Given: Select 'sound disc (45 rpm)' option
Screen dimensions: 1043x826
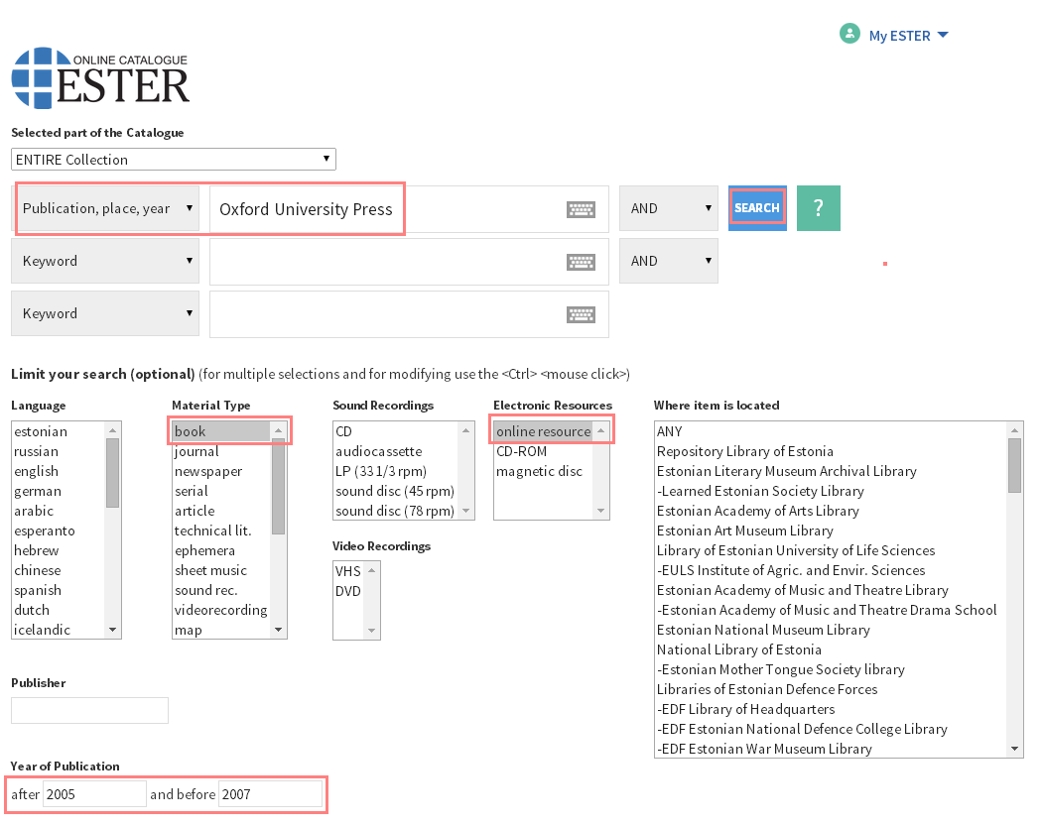Looking at the screenshot, I should point(396,491).
